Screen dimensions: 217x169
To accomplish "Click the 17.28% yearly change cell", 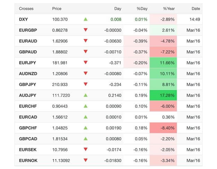I will 163,95.
